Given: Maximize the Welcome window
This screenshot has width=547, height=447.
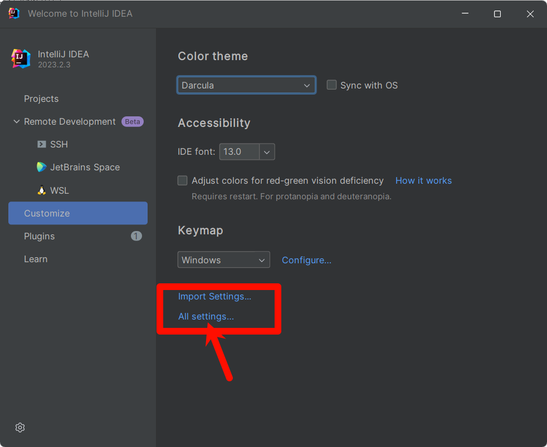Looking at the screenshot, I should click(x=497, y=14).
